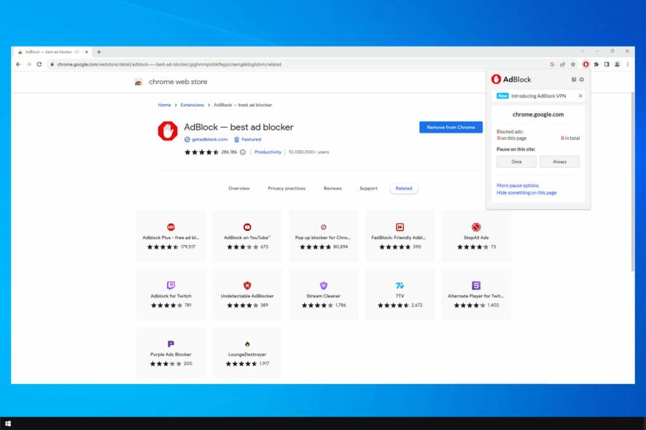This screenshot has width=646, height=430.
Task: Open the Support tab
Action: (368, 188)
